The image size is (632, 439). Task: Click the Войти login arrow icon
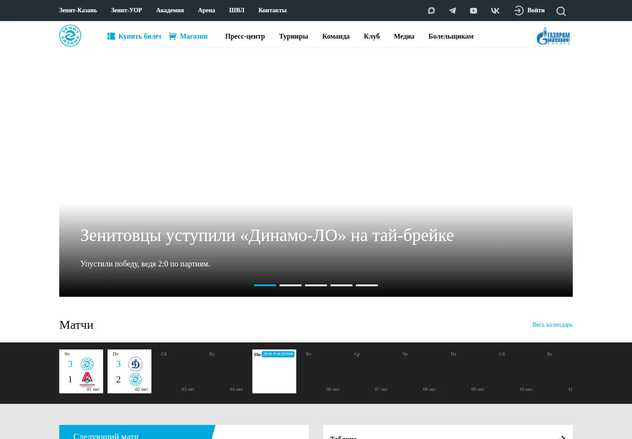[x=519, y=11]
